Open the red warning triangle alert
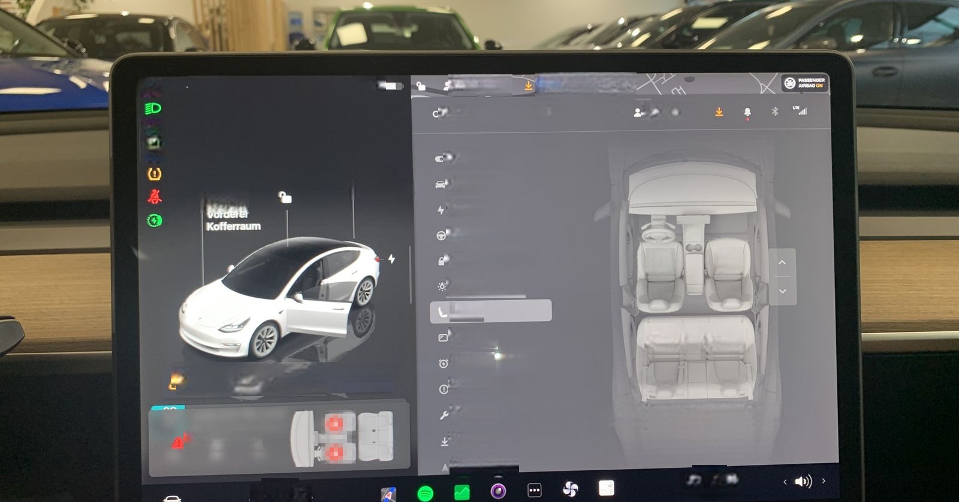 pos(179,442)
